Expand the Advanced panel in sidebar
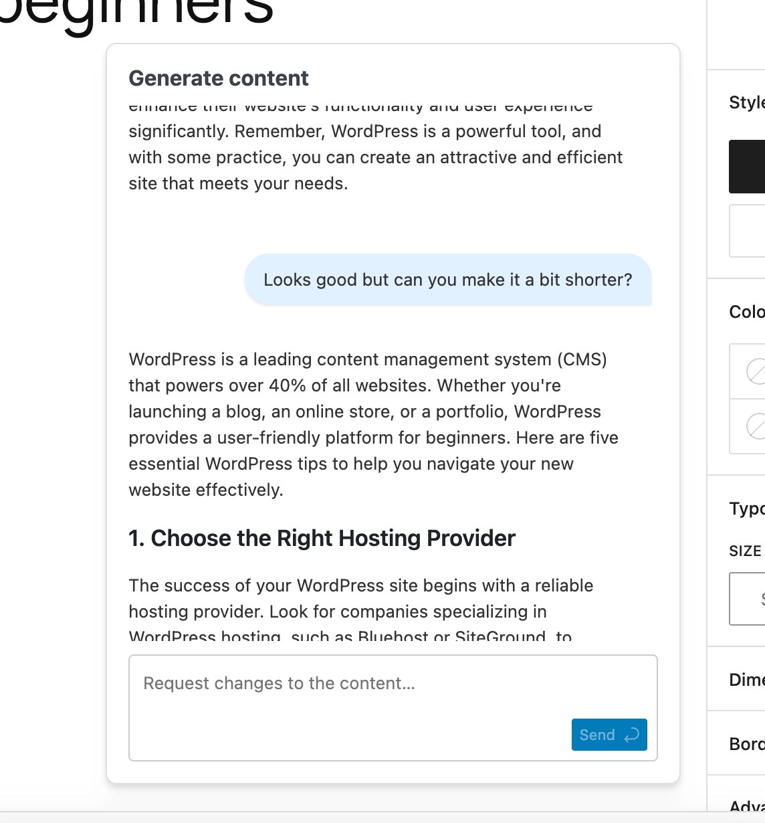This screenshot has height=823, width=765. point(746,806)
